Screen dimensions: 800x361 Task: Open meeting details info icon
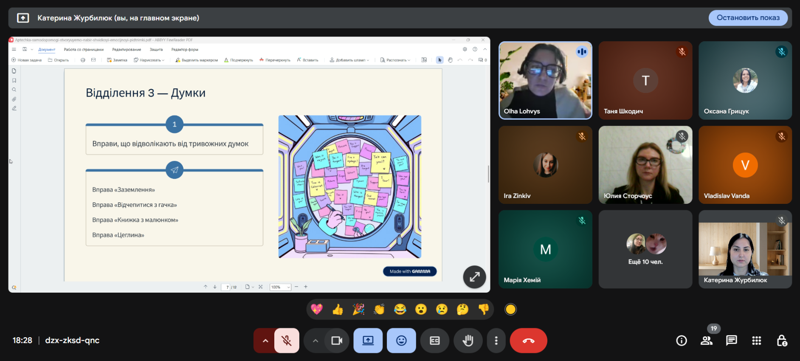[x=682, y=341]
